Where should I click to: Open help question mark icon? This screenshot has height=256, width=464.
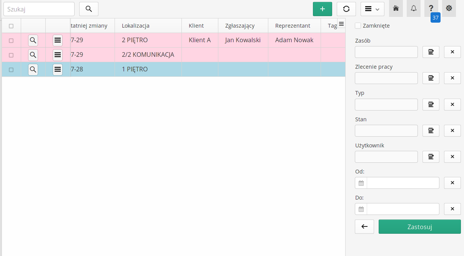pos(431,8)
